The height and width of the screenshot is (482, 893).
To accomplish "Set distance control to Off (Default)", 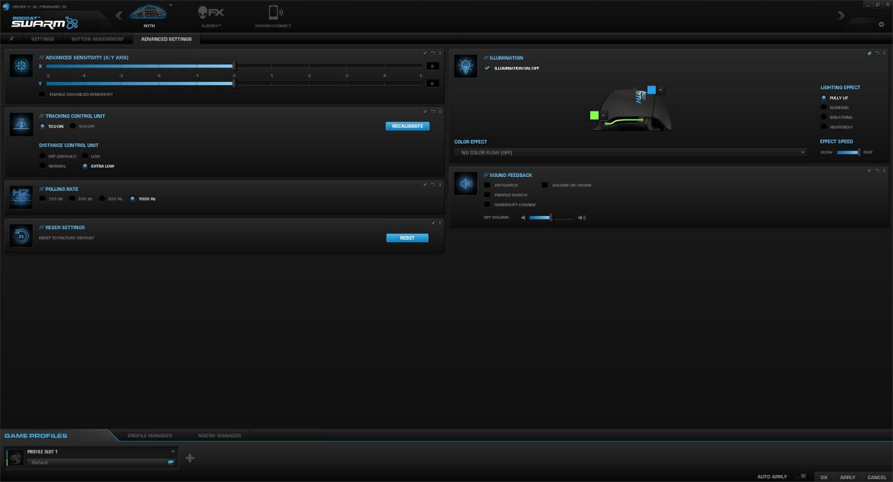I will [43, 156].
